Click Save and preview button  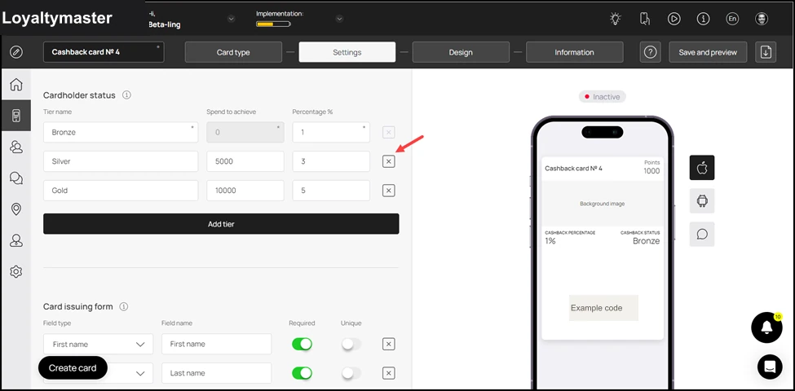tap(708, 52)
